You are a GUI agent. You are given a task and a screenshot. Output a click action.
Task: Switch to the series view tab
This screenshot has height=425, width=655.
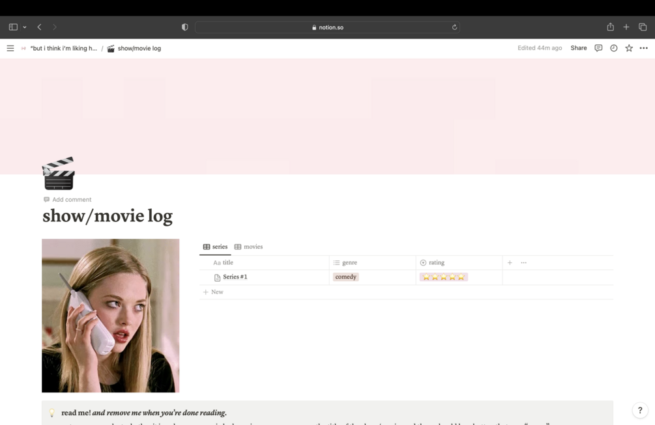[x=215, y=247]
